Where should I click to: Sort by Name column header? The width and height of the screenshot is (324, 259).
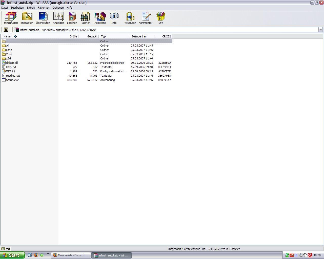[x=29, y=36]
